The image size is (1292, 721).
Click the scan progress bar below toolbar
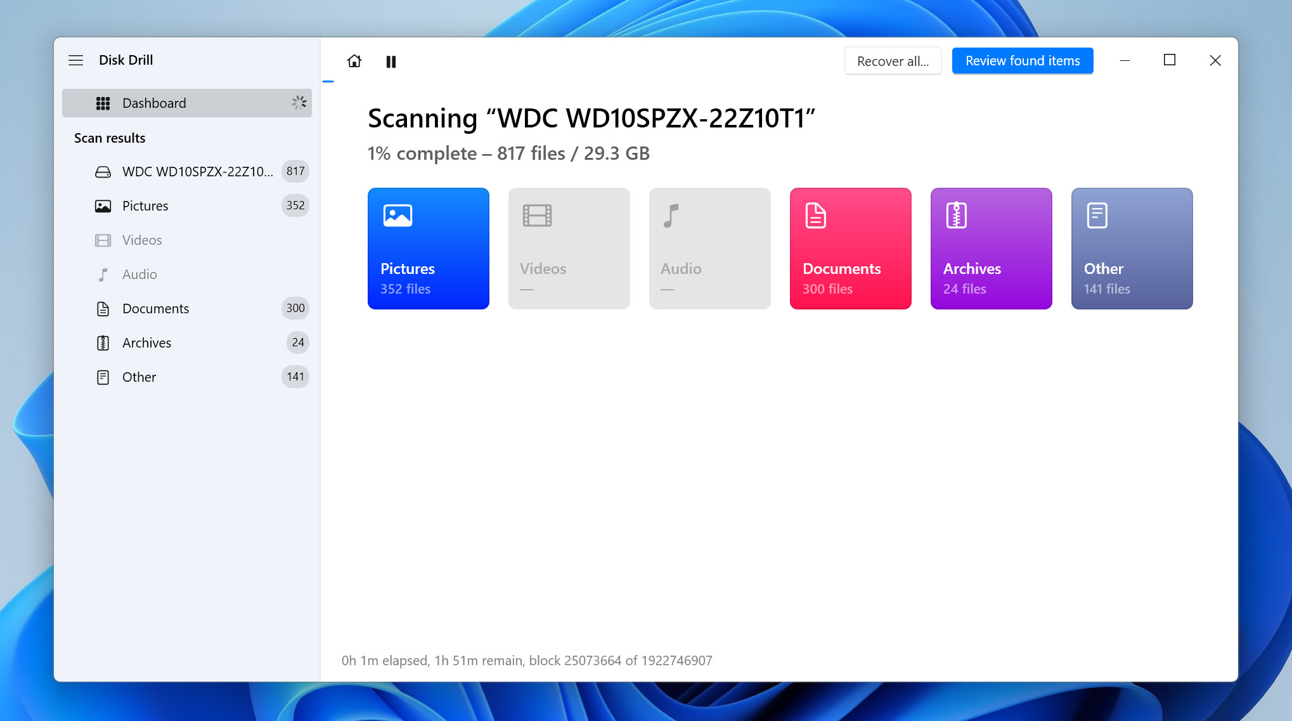[x=328, y=82]
